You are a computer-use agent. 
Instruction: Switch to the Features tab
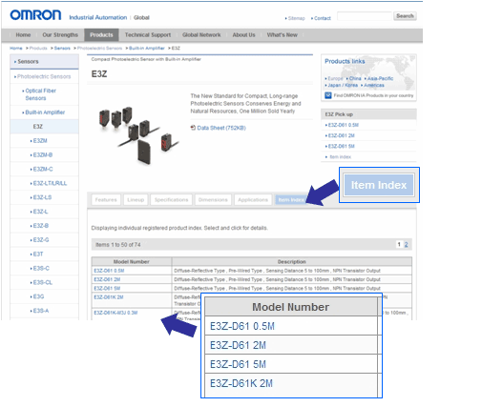click(106, 200)
